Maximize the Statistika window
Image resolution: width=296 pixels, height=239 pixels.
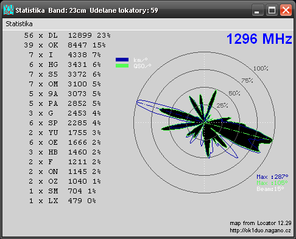click(272, 10)
